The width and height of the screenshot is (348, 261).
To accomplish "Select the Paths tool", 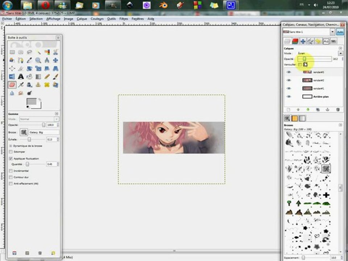I will (21, 60).
